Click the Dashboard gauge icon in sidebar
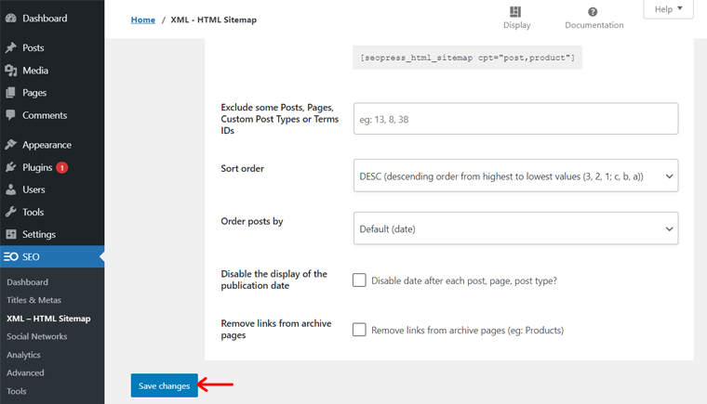 (x=11, y=19)
